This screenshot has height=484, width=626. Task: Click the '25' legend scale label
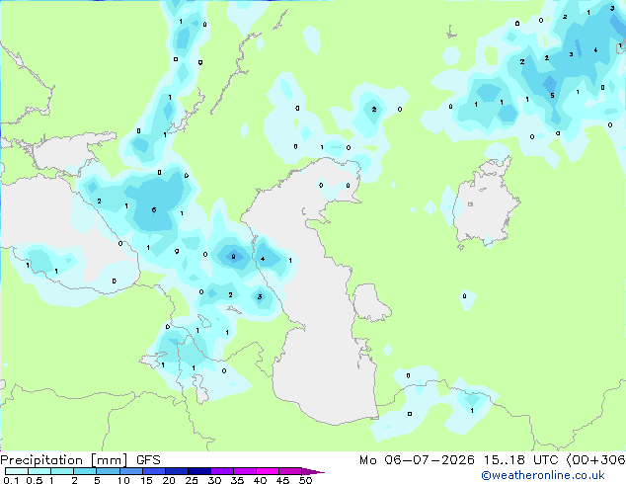click(x=192, y=480)
